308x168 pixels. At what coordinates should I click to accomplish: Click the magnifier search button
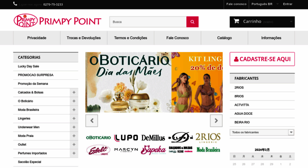[192, 22]
